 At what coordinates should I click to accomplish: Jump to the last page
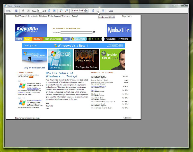54,11
